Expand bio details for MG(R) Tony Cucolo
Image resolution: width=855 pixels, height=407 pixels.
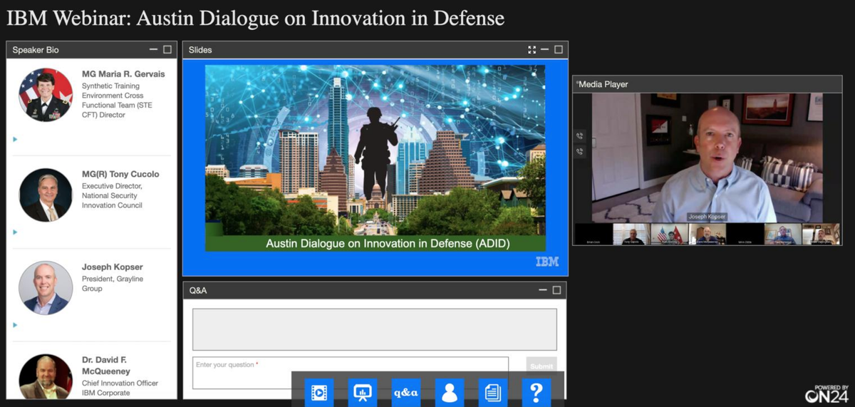[x=15, y=232]
